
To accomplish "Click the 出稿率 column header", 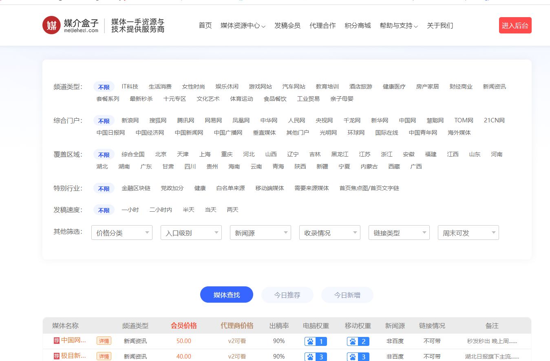I will pos(279,326).
